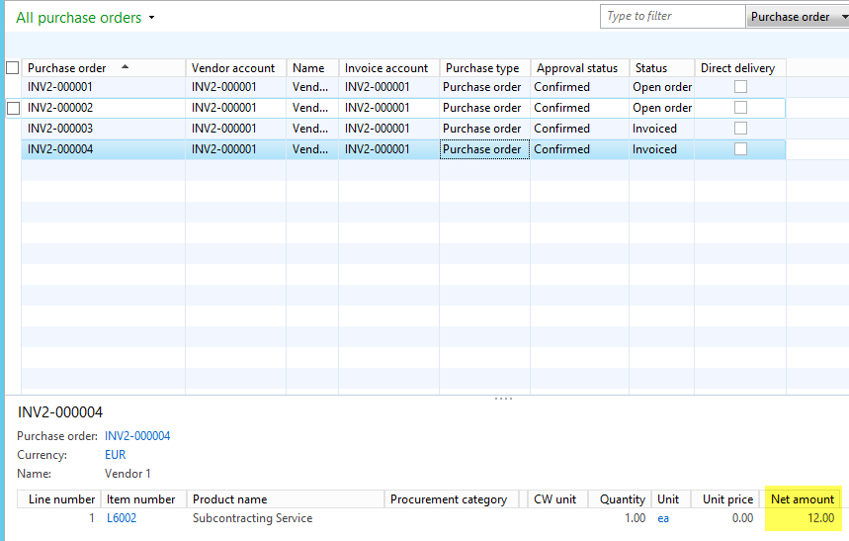Select Purchase type cell of INV2-000004
Viewport: 849px width, 541px height.
482,149
